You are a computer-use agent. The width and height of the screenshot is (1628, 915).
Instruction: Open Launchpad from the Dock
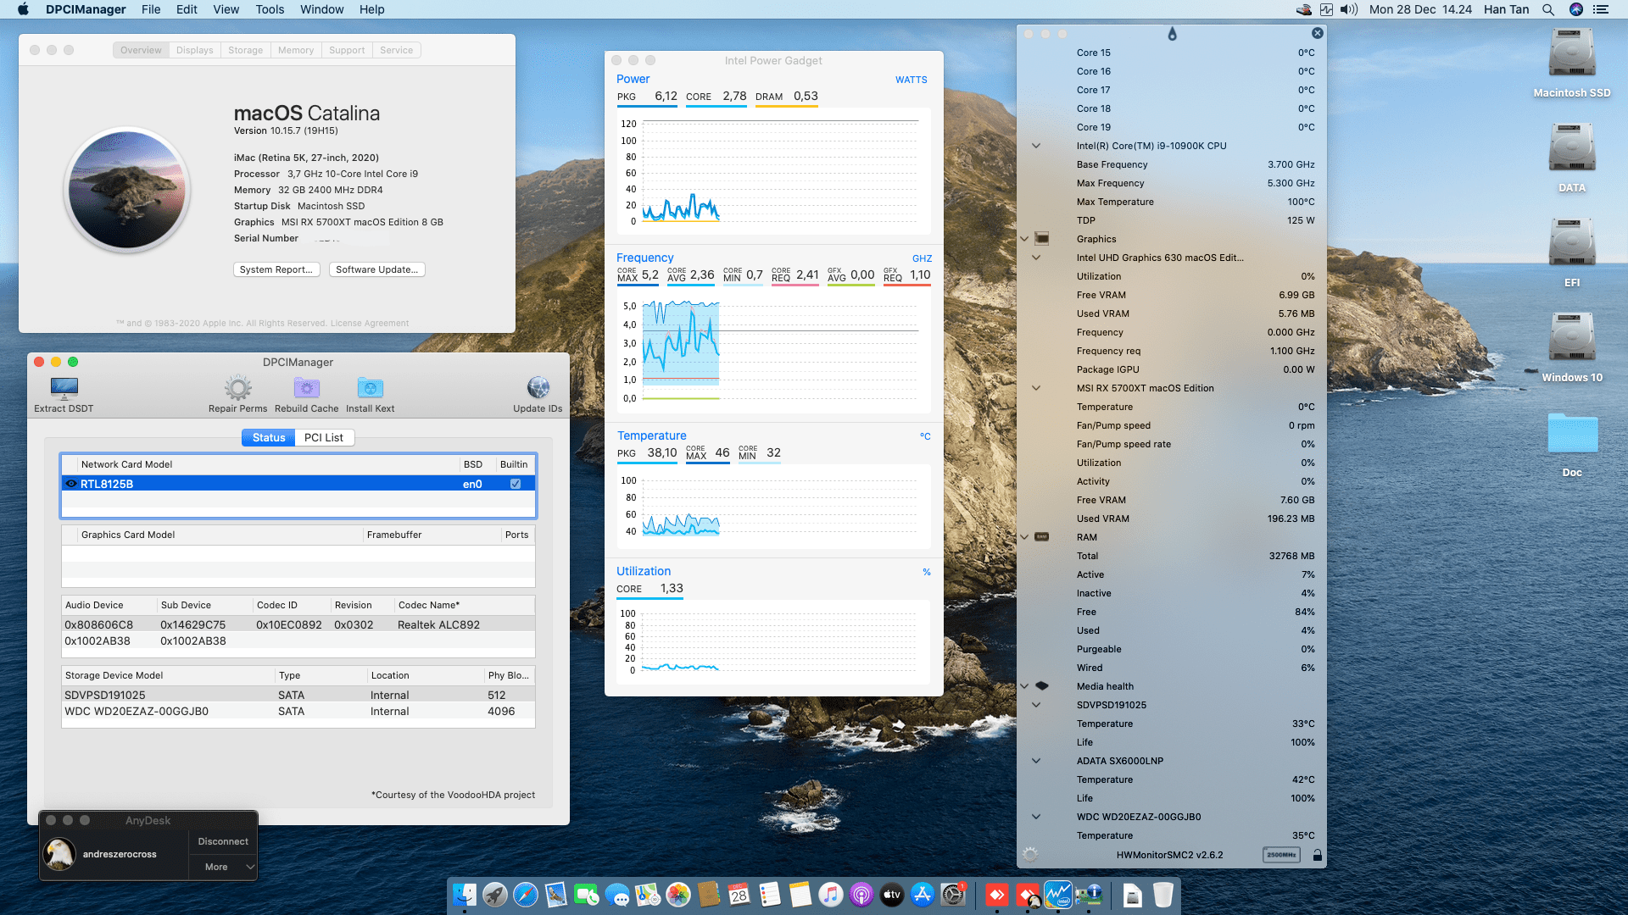[x=495, y=895]
